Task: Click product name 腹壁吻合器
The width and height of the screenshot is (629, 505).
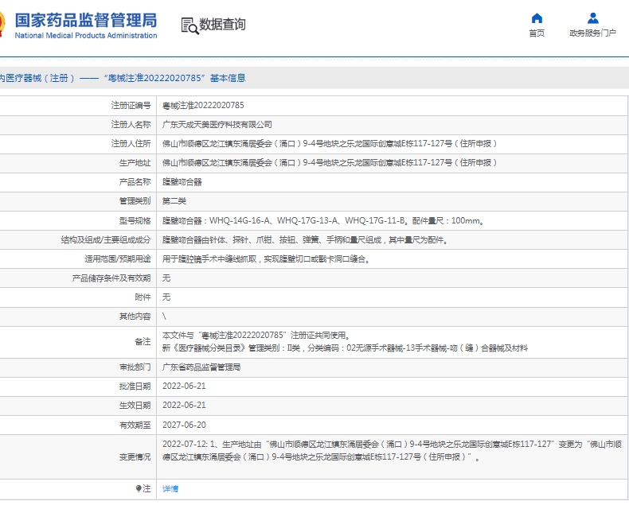Action: (x=182, y=182)
